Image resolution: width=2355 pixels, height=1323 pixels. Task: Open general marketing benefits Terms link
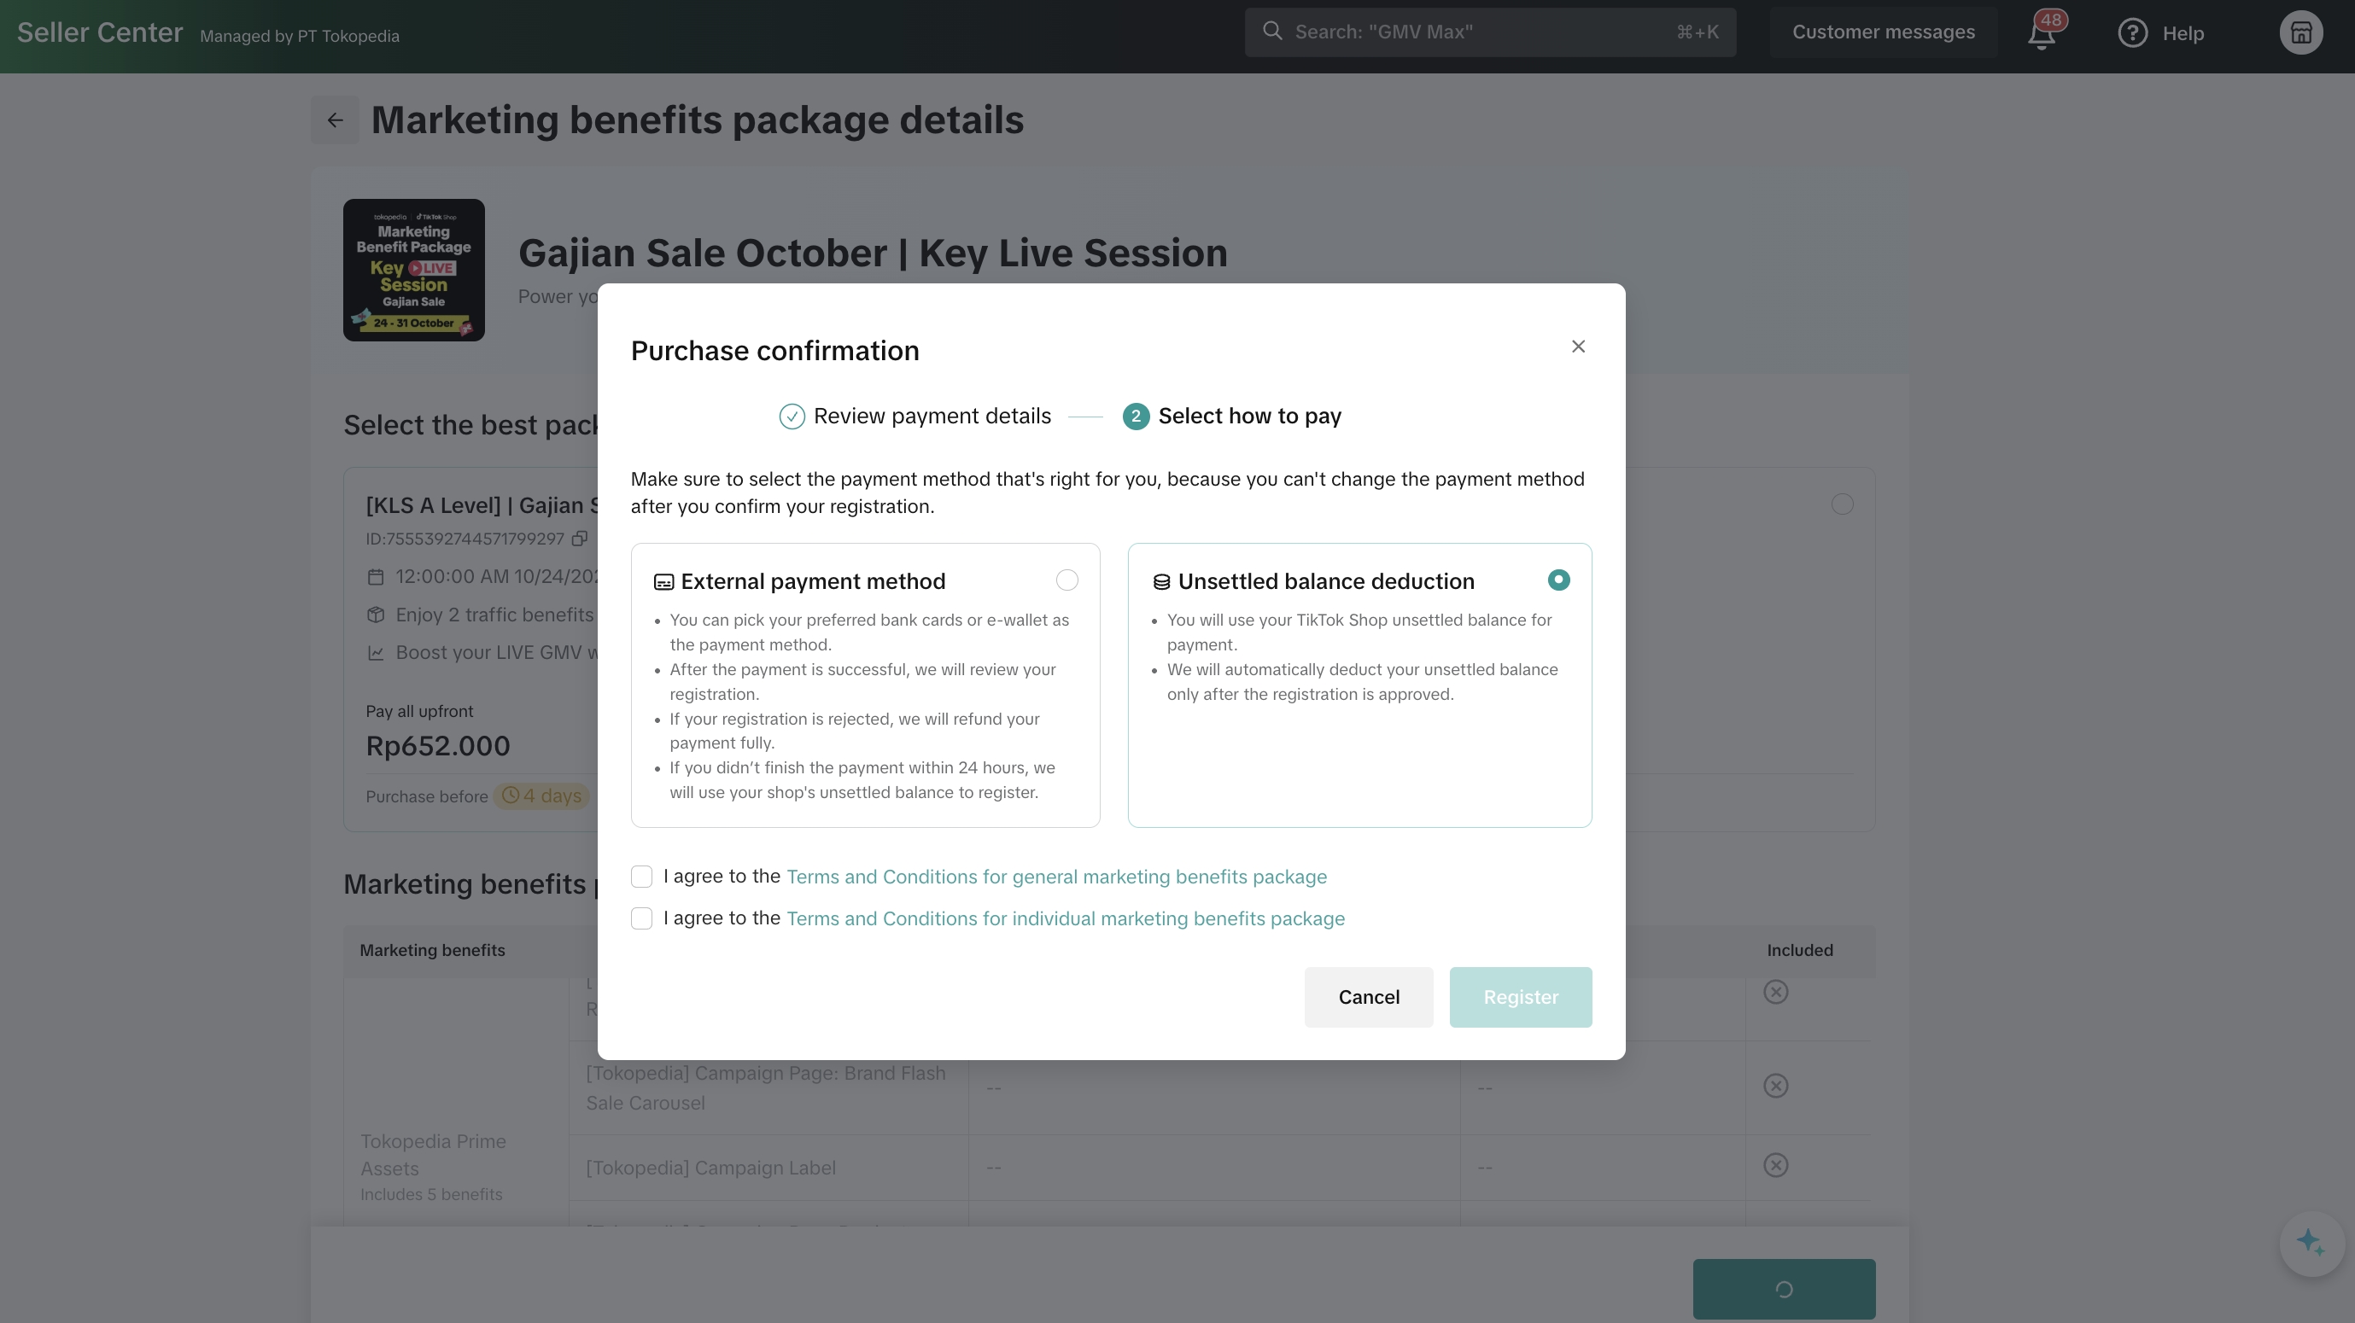click(1056, 877)
